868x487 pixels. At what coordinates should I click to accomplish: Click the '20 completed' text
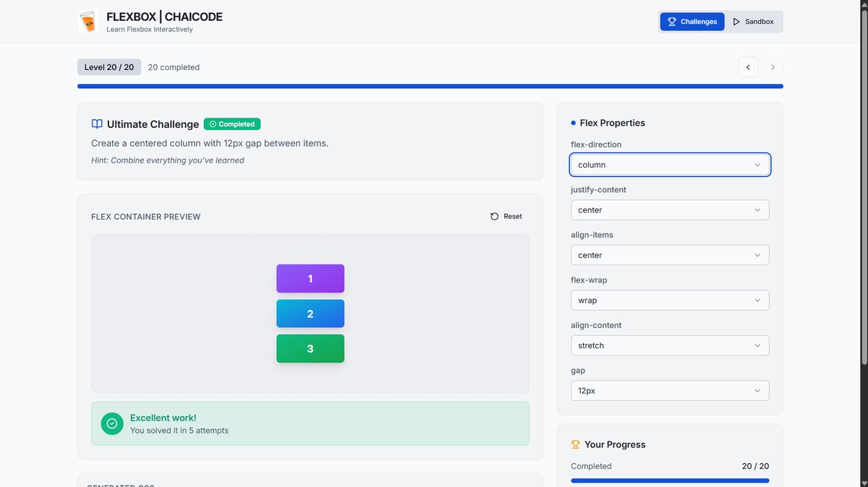(174, 67)
